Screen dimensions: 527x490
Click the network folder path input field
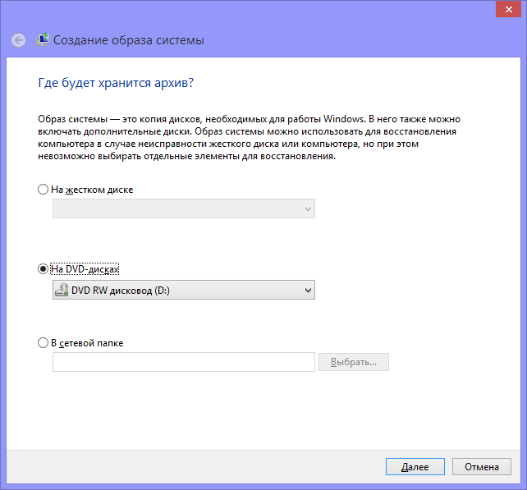(x=183, y=362)
